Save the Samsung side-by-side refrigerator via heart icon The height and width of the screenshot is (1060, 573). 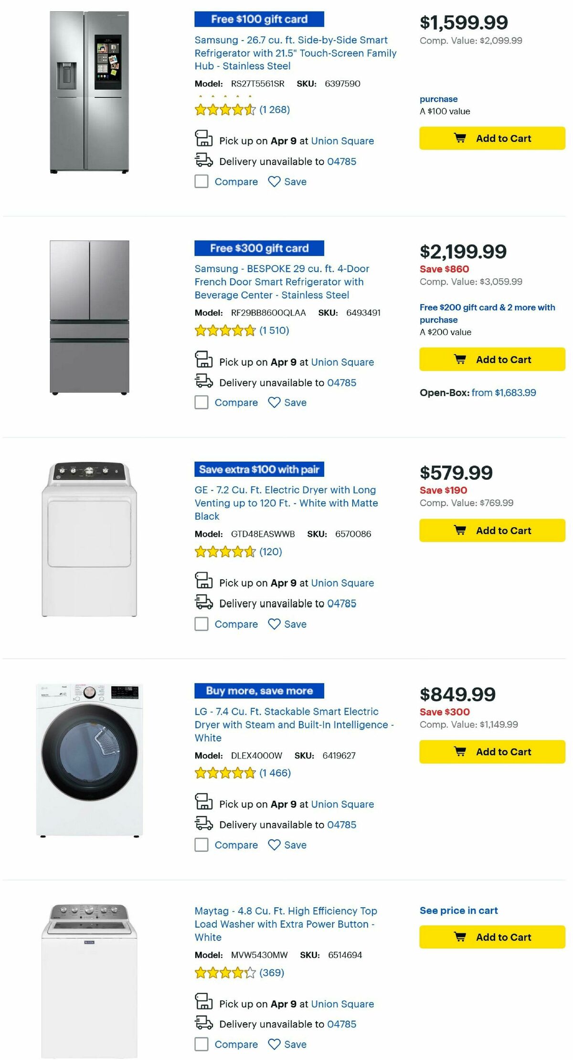point(274,182)
